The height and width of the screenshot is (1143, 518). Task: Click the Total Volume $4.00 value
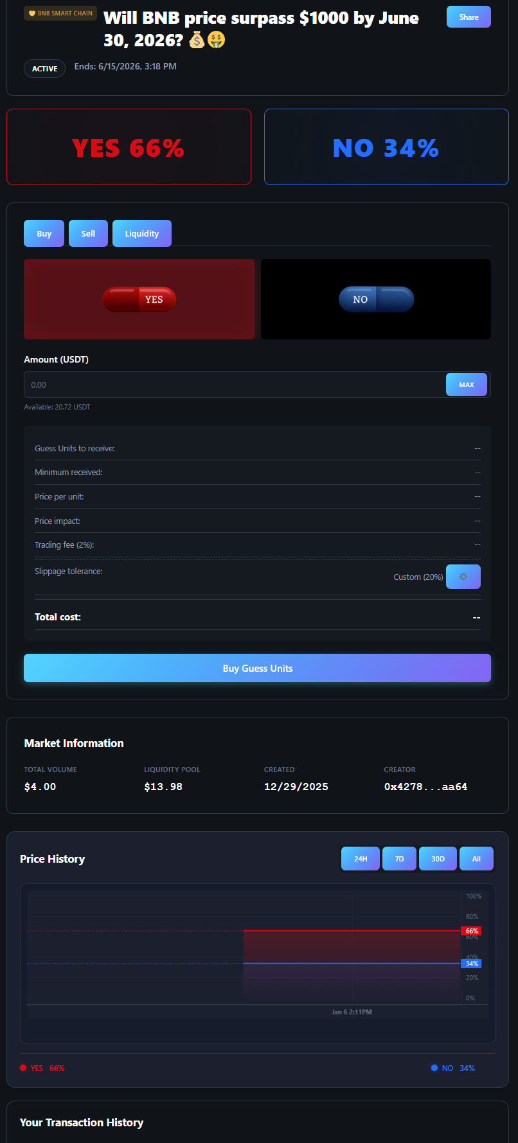tap(40, 786)
